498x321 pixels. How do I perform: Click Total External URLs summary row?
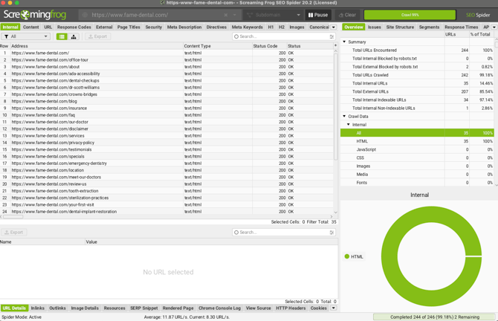417,91
